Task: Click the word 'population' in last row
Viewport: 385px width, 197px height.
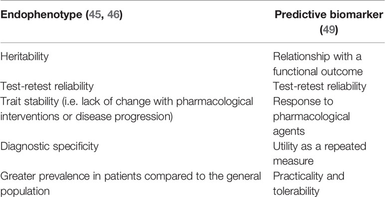Action: 25,192
